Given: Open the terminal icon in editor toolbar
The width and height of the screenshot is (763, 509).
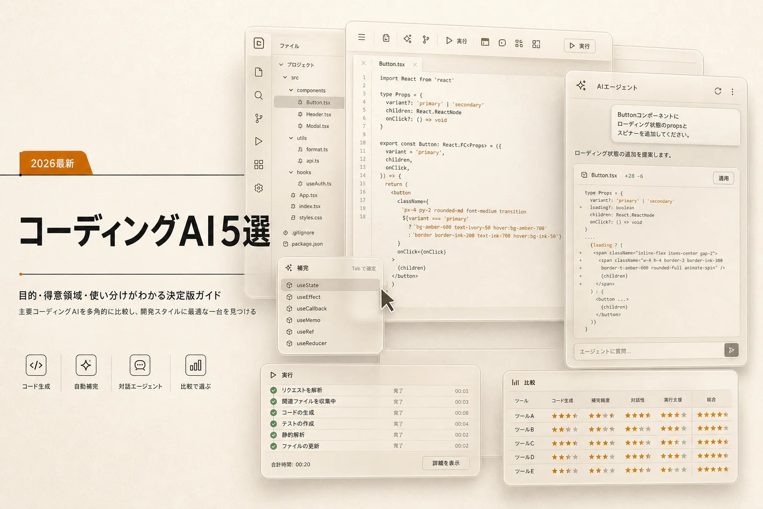Looking at the screenshot, I should pos(485,42).
